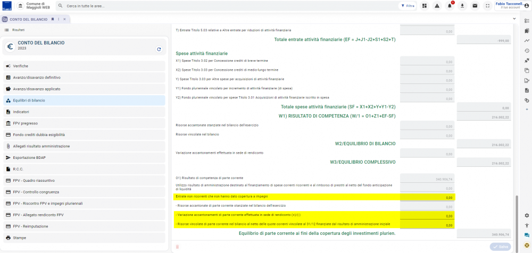The height and width of the screenshot is (253, 532).
Task: Open the Verifiche section
Action: tap(84, 66)
